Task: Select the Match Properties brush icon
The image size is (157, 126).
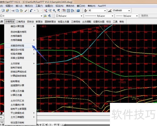Action: point(26,11)
